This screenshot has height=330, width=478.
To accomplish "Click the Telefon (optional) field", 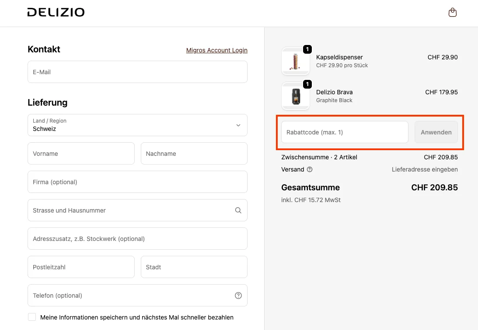I will (129, 296).
